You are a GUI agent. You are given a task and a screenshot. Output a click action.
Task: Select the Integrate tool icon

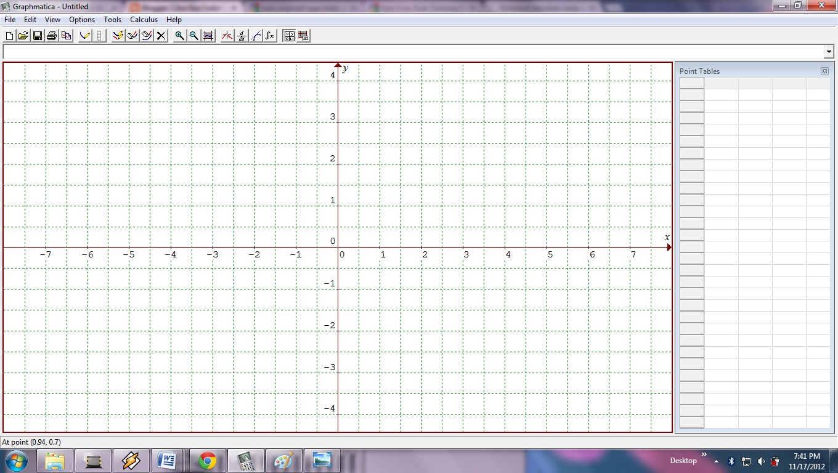click(270, 36)
